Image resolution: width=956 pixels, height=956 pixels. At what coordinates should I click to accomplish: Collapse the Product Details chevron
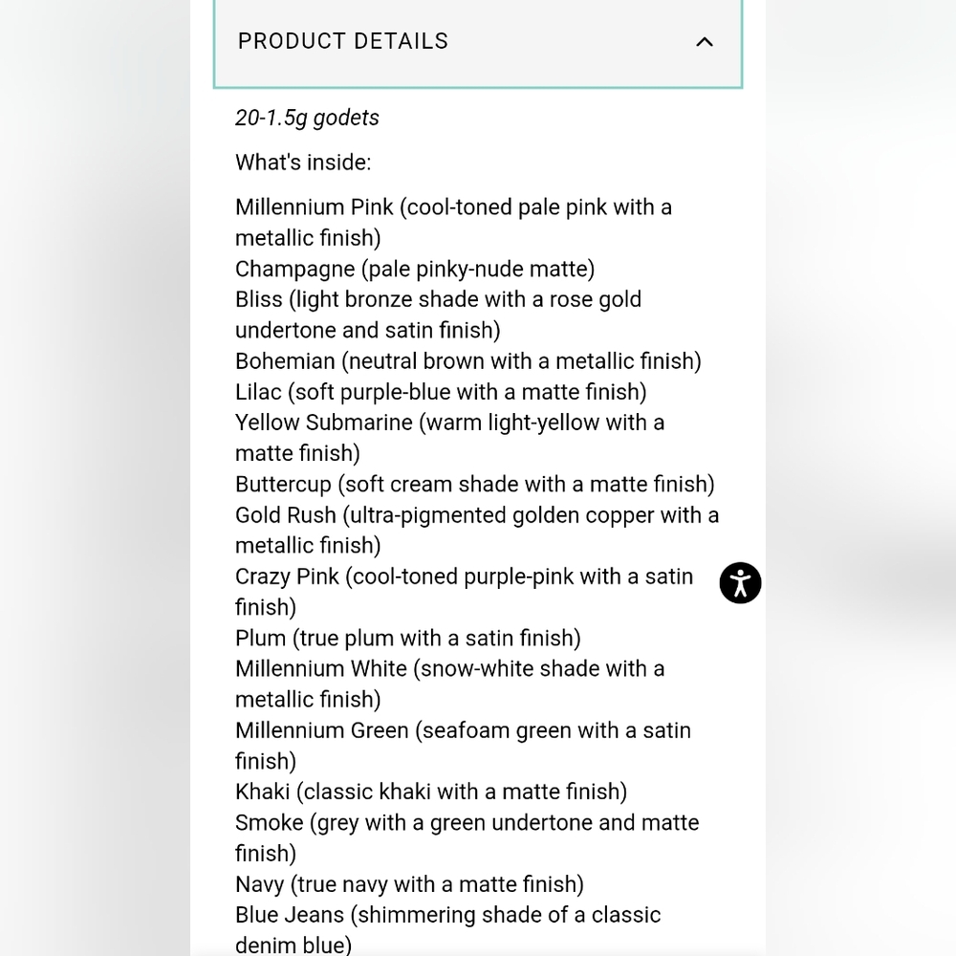tap(705, 42)
